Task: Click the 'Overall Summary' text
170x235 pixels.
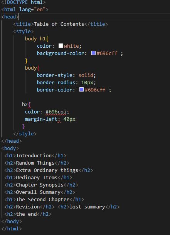Action: pos(38,192)
